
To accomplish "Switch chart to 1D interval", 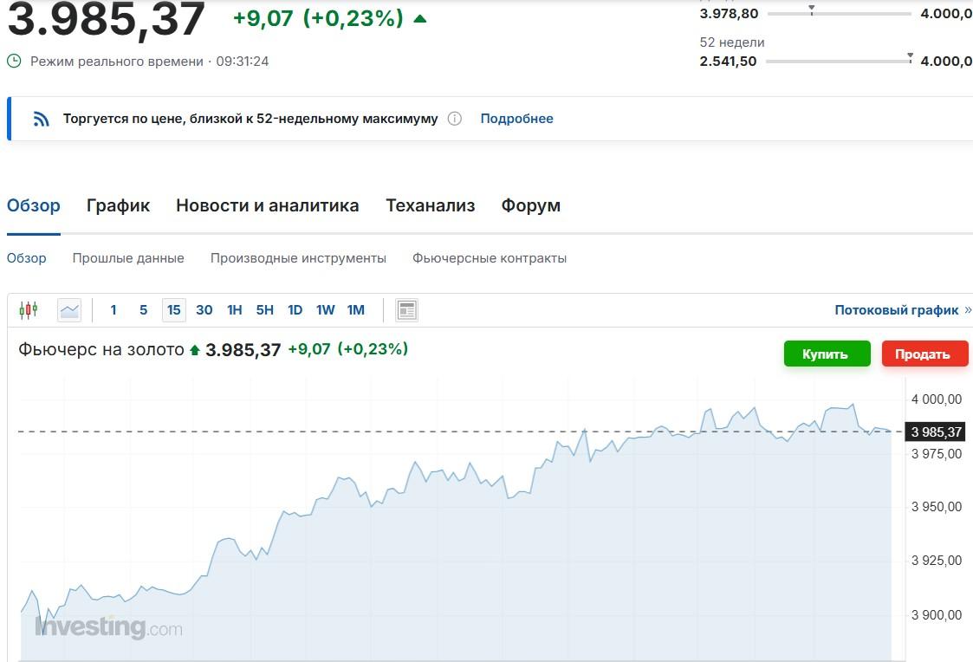I will (295, 309).
